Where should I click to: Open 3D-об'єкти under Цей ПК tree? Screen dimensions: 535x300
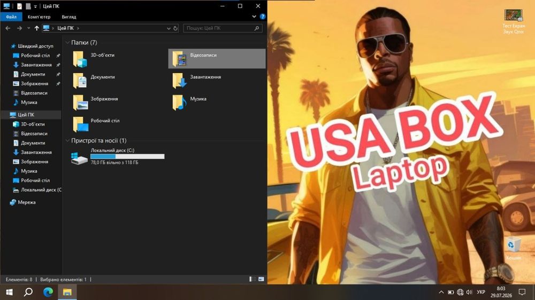coord(33,124)
